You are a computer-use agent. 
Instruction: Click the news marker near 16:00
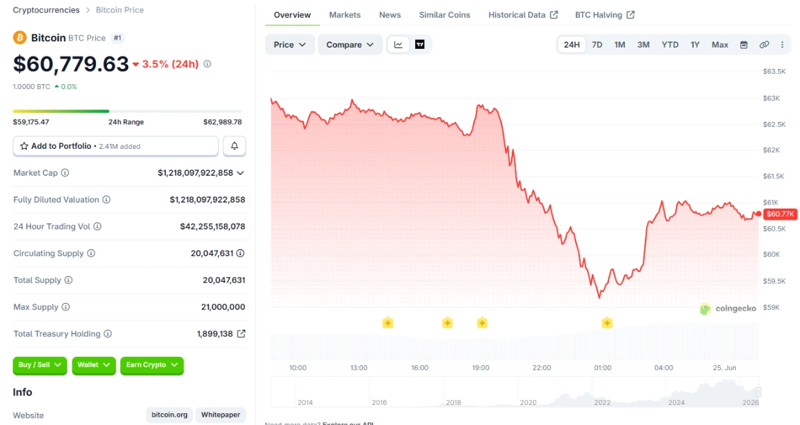click(x=448, y=322)
